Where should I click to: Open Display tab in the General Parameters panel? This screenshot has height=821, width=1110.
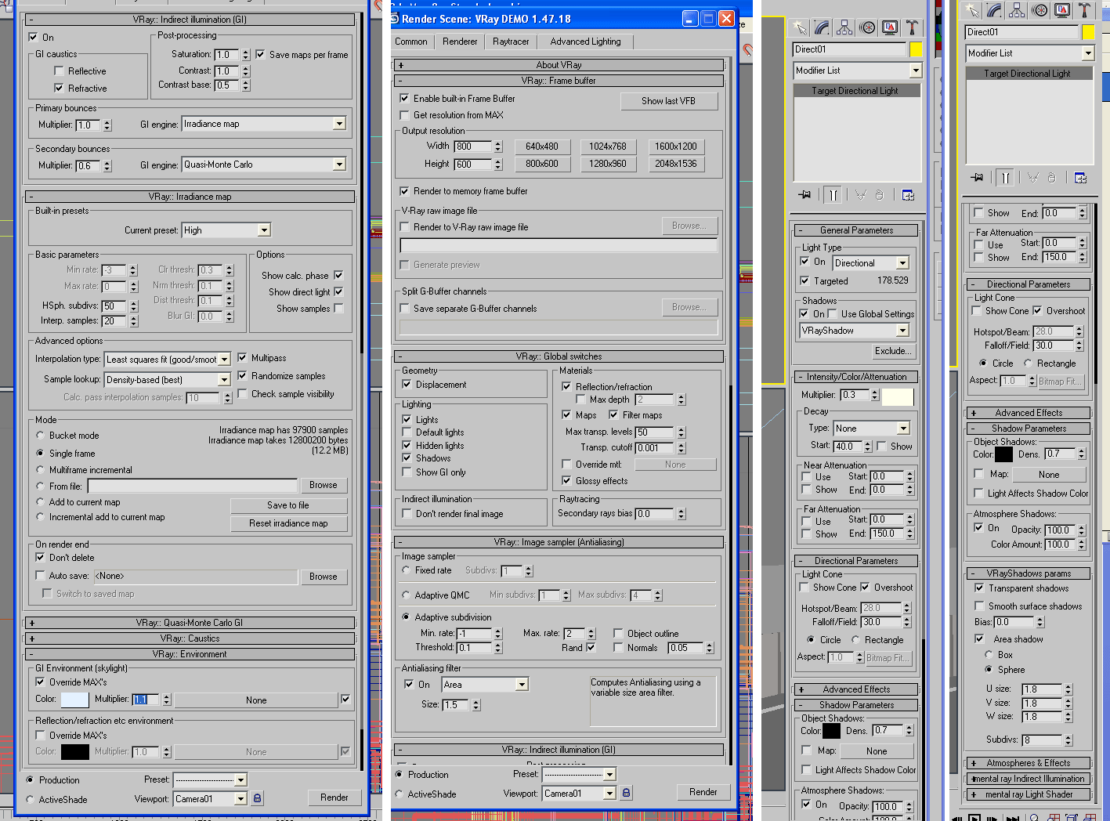[891, 28]
